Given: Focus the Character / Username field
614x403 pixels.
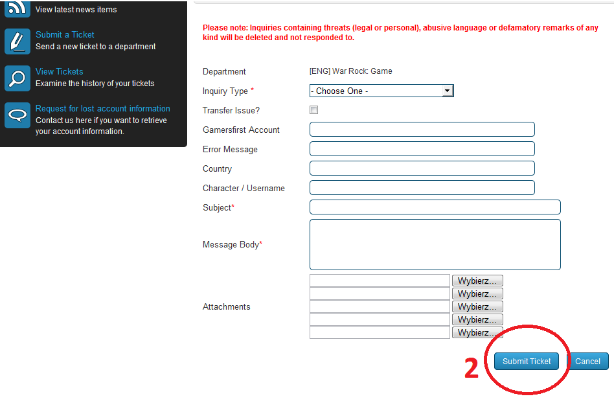Looking at the screenshot, I should pos(422,188).
